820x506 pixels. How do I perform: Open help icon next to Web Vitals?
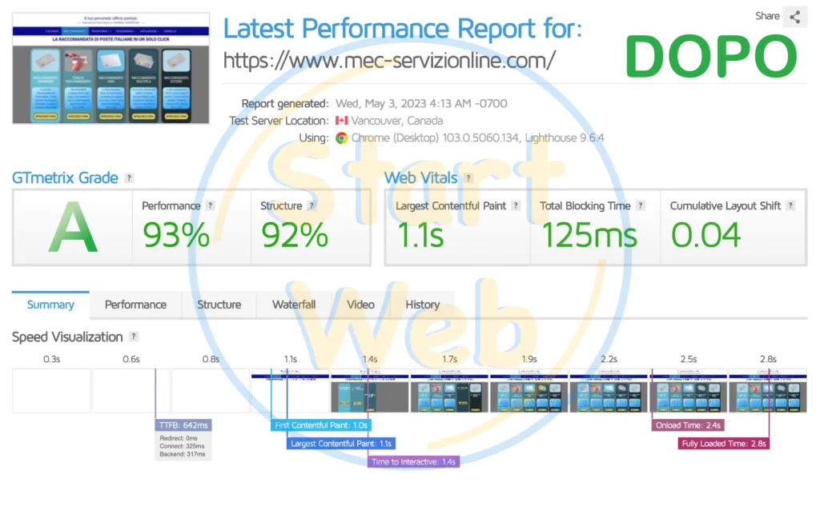point(468,178)
